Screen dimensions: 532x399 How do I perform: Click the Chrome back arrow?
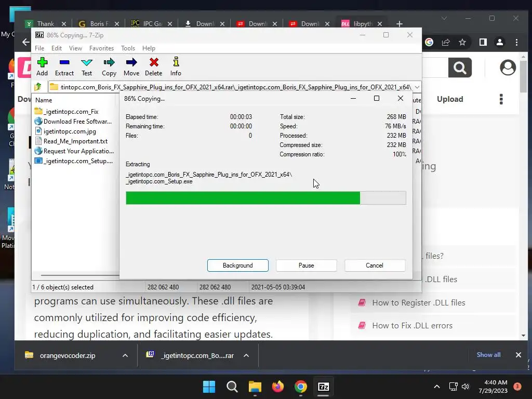coord(26,42)
